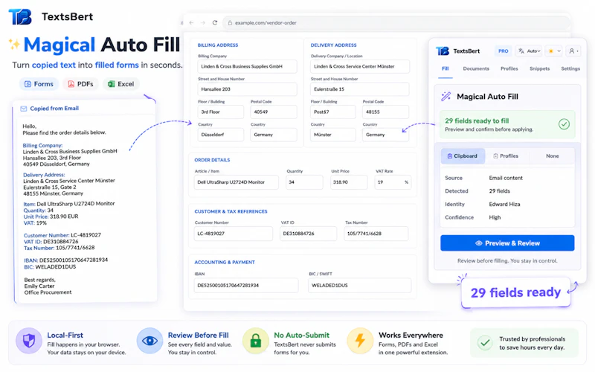Click the Delivery Company / Location field
595x372 pixels.
coord(360,66)
